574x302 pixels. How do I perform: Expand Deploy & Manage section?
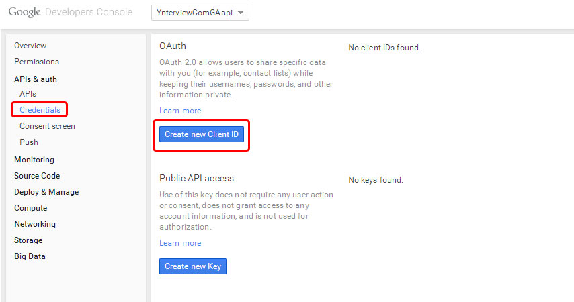pos(46,192)
